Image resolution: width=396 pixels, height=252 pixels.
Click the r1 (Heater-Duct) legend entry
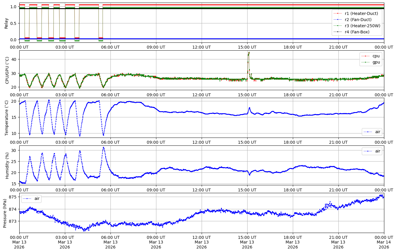point(361,13)
